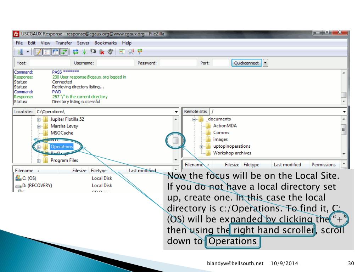Toggle transfer queue display button
The image size is (363, 272).
pyautogui.click(x=64, y=52)
